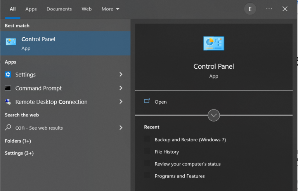Open recent Review your computer's status
The width and height of the screenshot is (298, 191).
pos(187,164)
